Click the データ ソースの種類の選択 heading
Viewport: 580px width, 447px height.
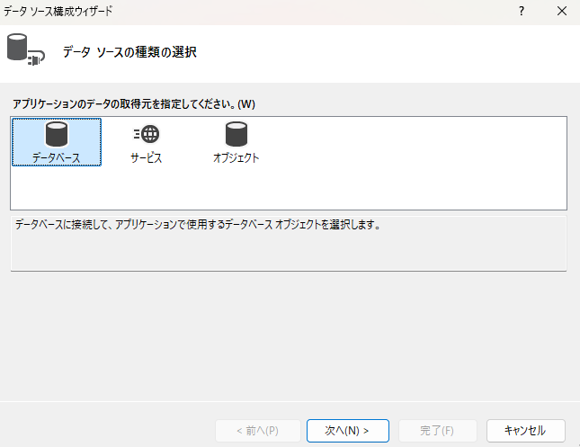[x=129, y=52]
